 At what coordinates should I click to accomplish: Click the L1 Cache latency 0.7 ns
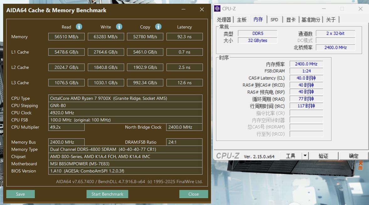(x=184, y=52)
